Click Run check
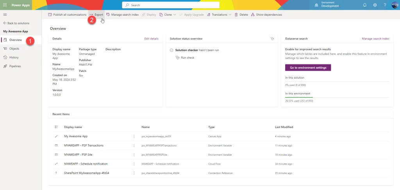This screenshot has width=400, height=190. (185, 58)
